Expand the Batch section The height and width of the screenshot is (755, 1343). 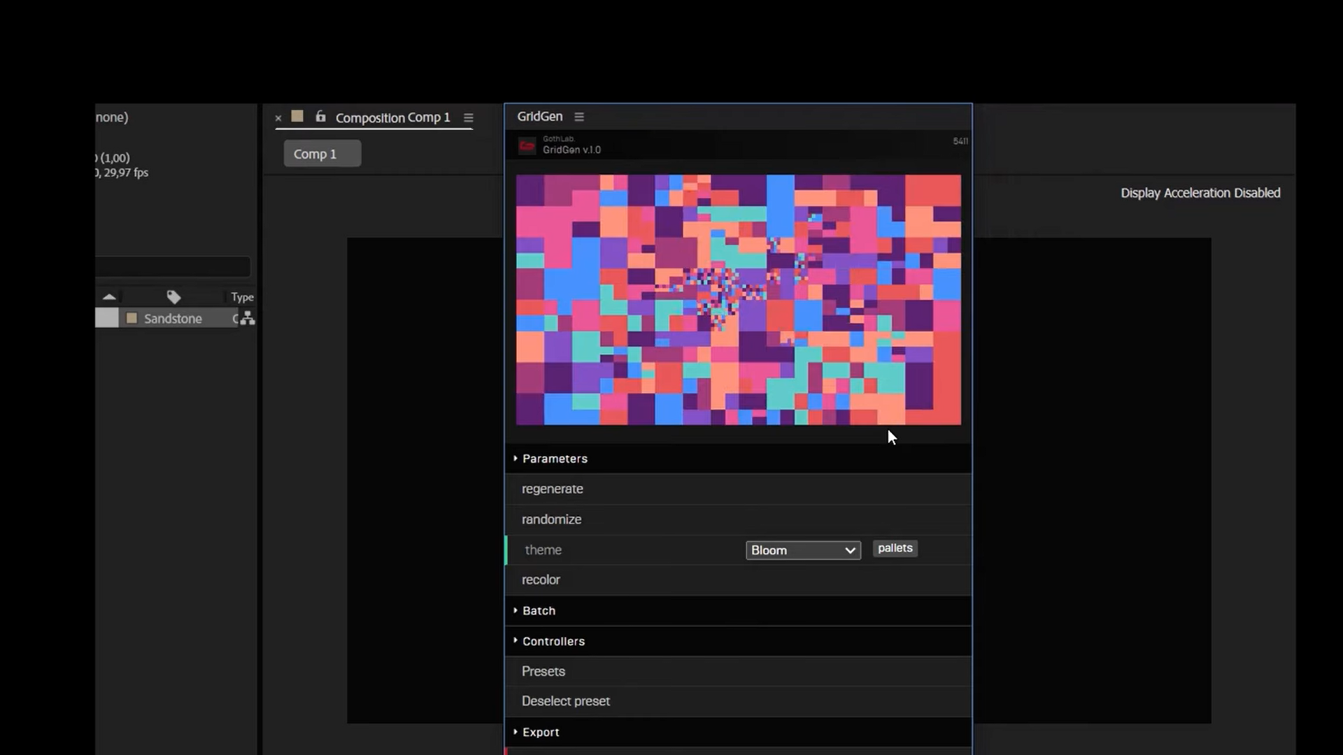coord(539,610)
